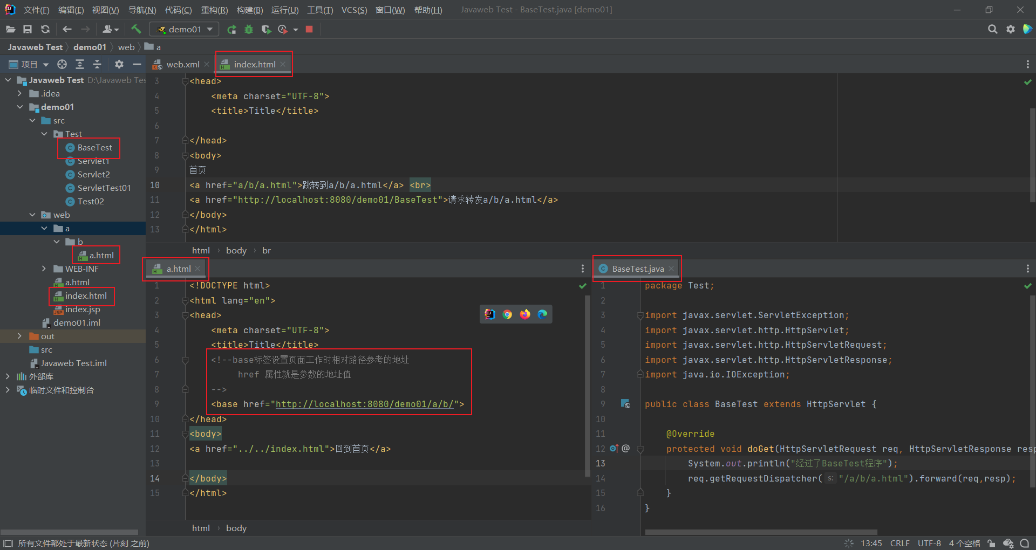Open the tool window quick access icon bottom-left

[8, 543]
